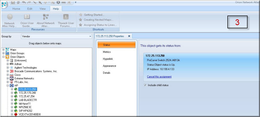Open Network Atlas Help
The width and height of the screenshot is (260, 117).
[10, 21]
